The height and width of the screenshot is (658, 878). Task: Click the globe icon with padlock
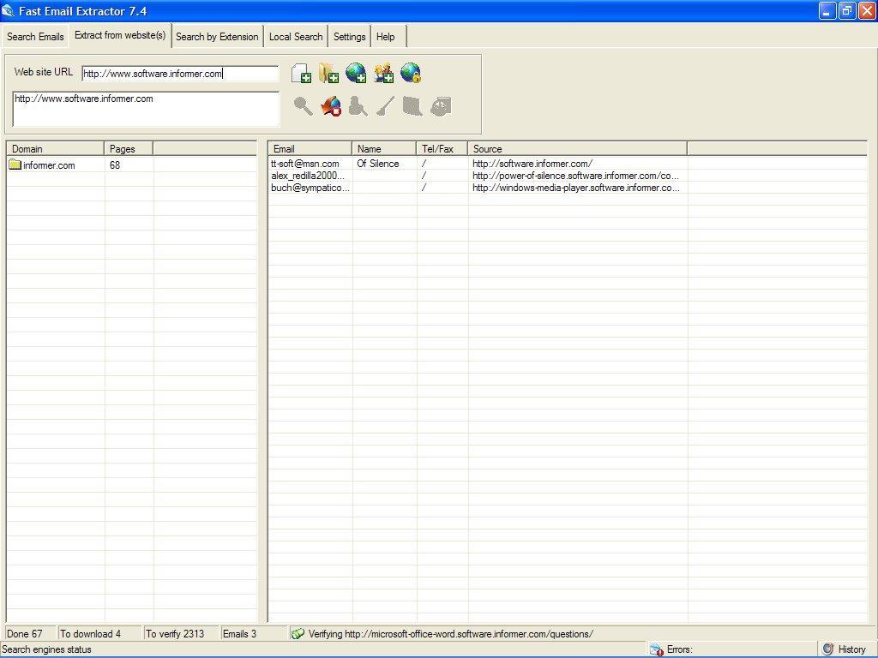(x=411, y=74)
